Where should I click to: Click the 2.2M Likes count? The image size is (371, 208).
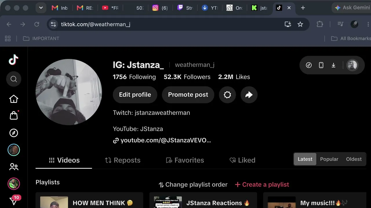pyautogui.click(x=234, y=77)
